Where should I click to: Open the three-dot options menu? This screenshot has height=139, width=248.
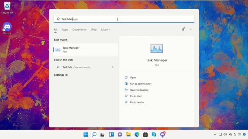pos(191,29)
